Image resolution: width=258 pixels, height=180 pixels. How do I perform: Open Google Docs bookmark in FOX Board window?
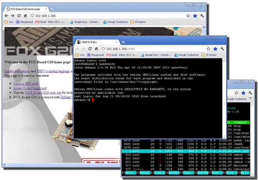pyautogui.click(x=85, y=22)
